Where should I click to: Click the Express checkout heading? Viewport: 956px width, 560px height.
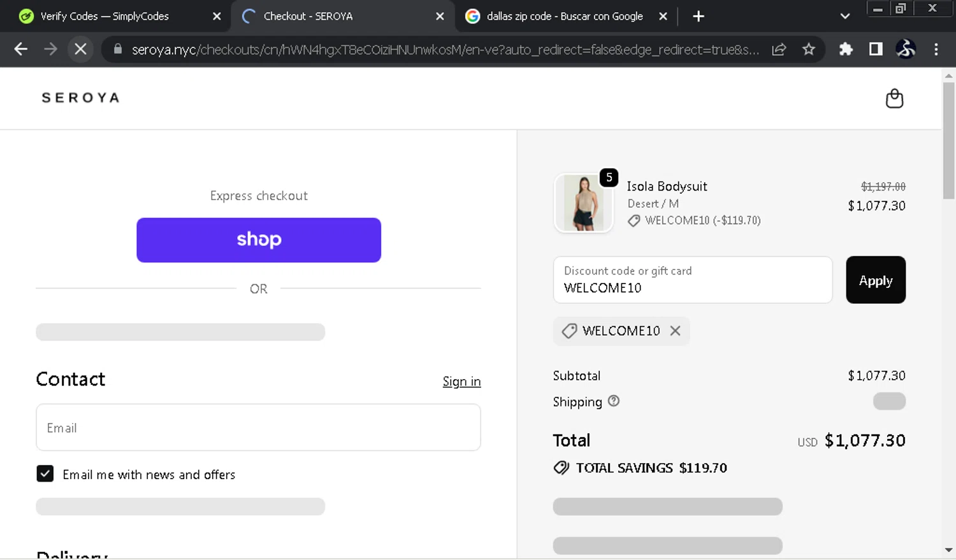point(259,196)
